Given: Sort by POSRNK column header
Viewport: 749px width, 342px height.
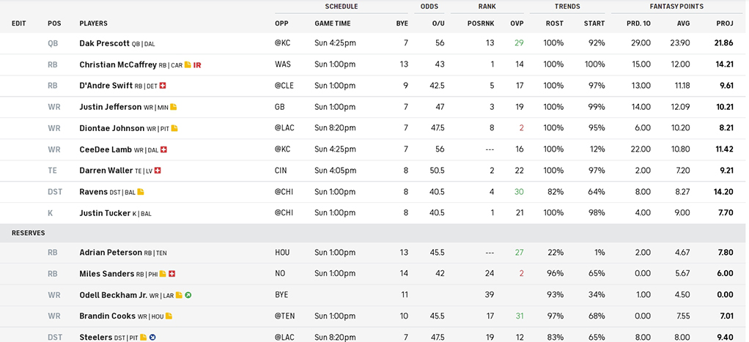Looking at the screenshot, I should click(x=481, y=23).
